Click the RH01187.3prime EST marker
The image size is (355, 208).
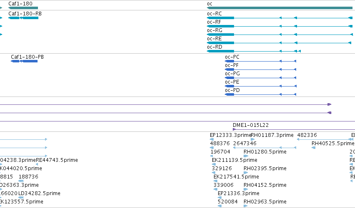coord(253,139)
